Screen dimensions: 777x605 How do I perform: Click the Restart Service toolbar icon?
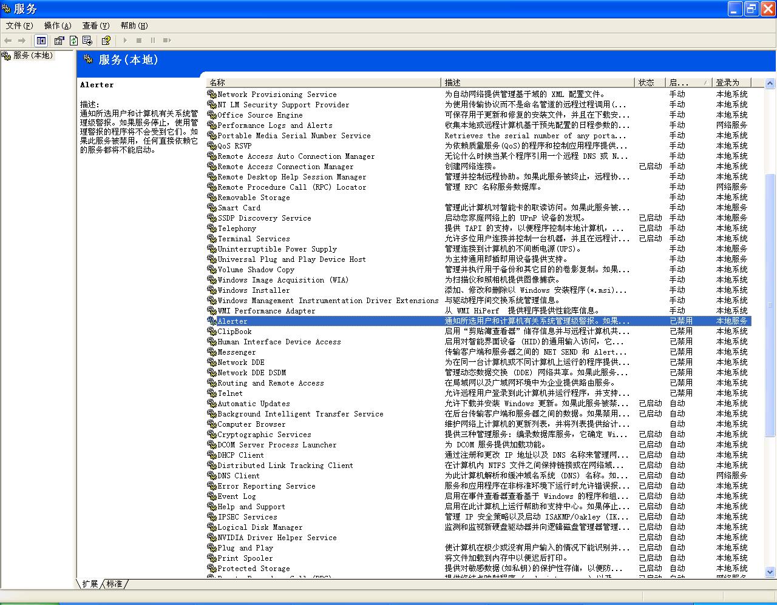coord(167,41)
